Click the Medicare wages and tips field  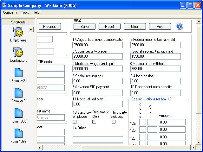[97, 69]
